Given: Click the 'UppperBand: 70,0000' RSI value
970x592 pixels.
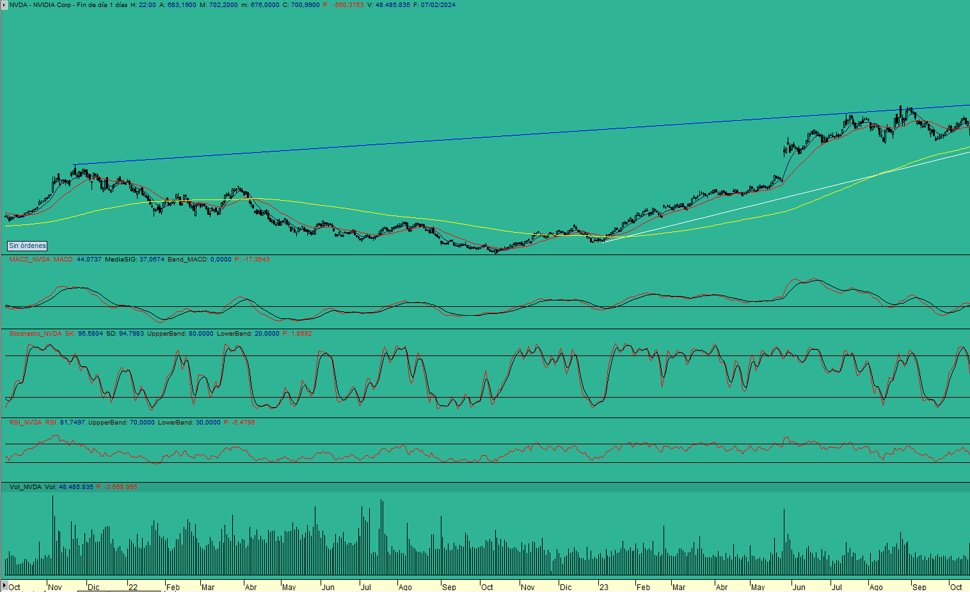Looking at the screenshot, I should coord(122,423).
